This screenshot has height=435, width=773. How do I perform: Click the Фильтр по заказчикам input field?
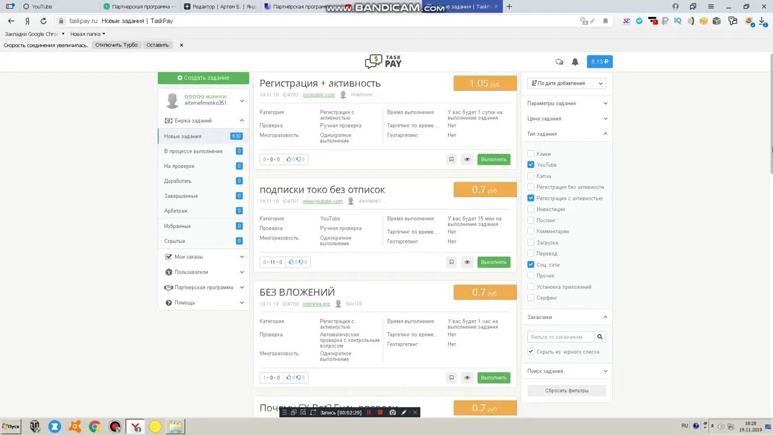pyautogui.click(x=560, y=337)
